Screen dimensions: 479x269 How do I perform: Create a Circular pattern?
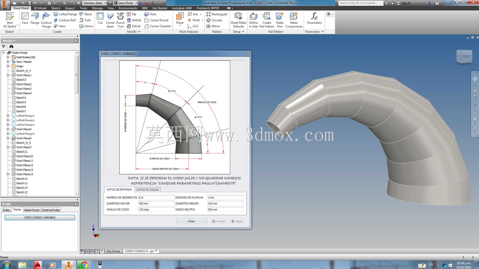(x=214, y=20)
